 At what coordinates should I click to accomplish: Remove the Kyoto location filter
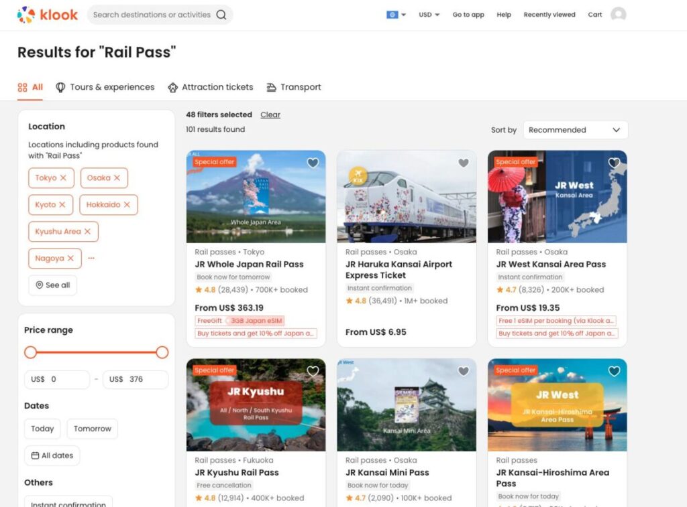[x=62, y=205]
